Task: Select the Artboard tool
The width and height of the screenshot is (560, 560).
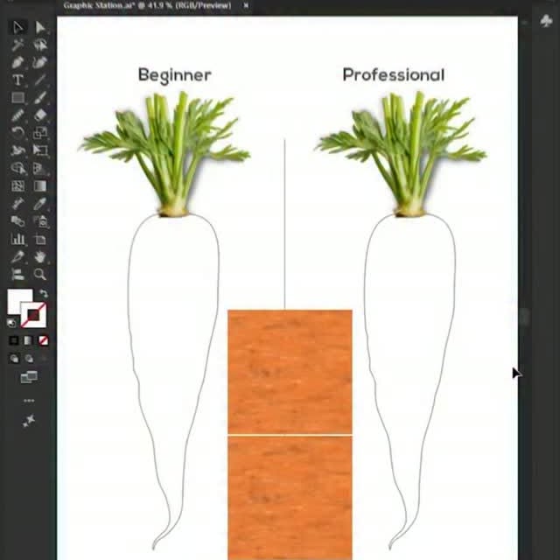Action: [40, 239]
